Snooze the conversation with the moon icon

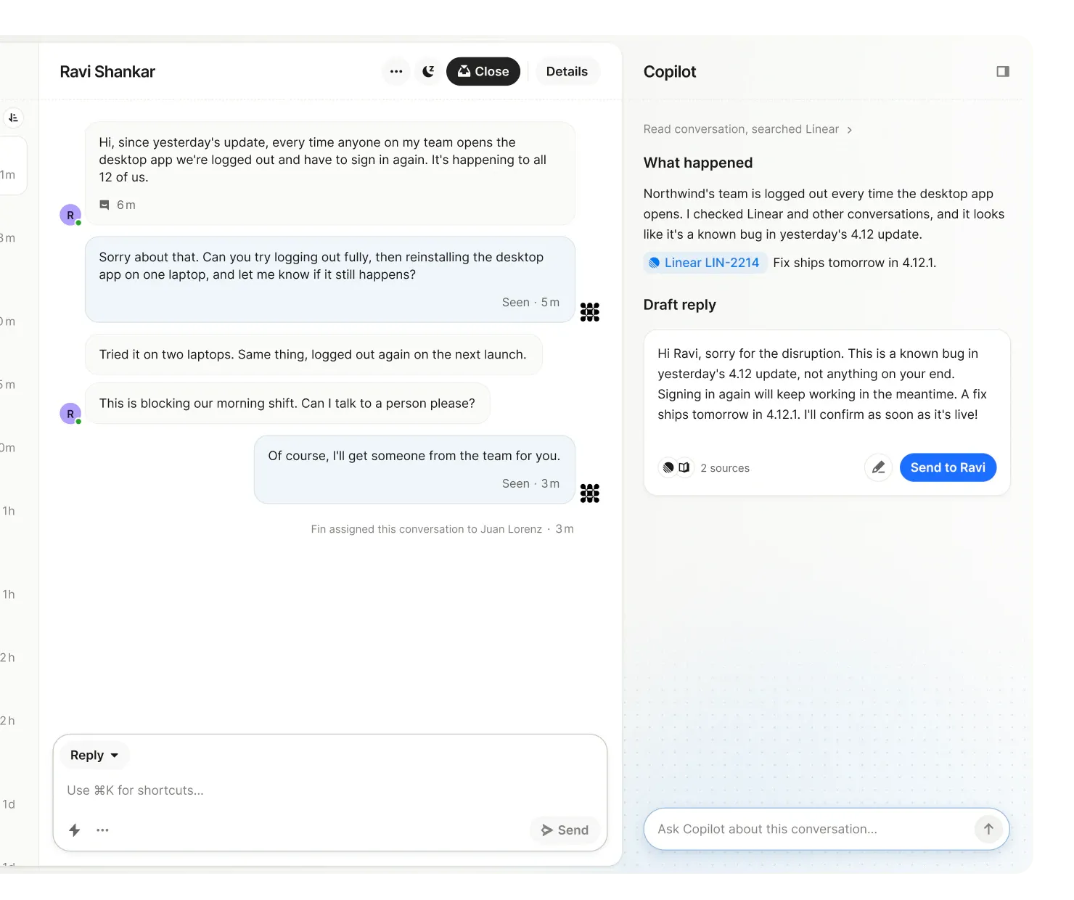point(429,71)
